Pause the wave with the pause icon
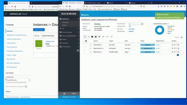The image size is (187, 105). [96, 37]
